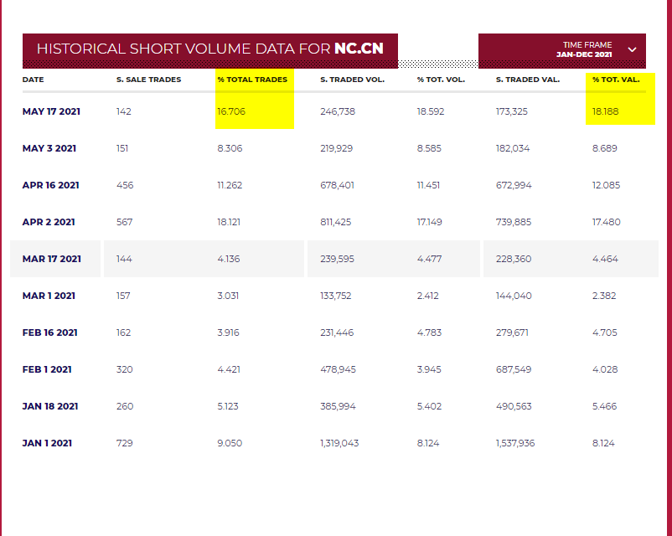Image resolution: width=672 pixels, height=536 pixels.
Task: Click the % TOTAL TRADES column header
Action: 252,80
